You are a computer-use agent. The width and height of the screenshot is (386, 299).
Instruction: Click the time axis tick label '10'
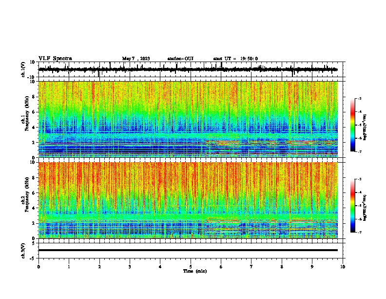pyautogui.click(x=343, y=267)
